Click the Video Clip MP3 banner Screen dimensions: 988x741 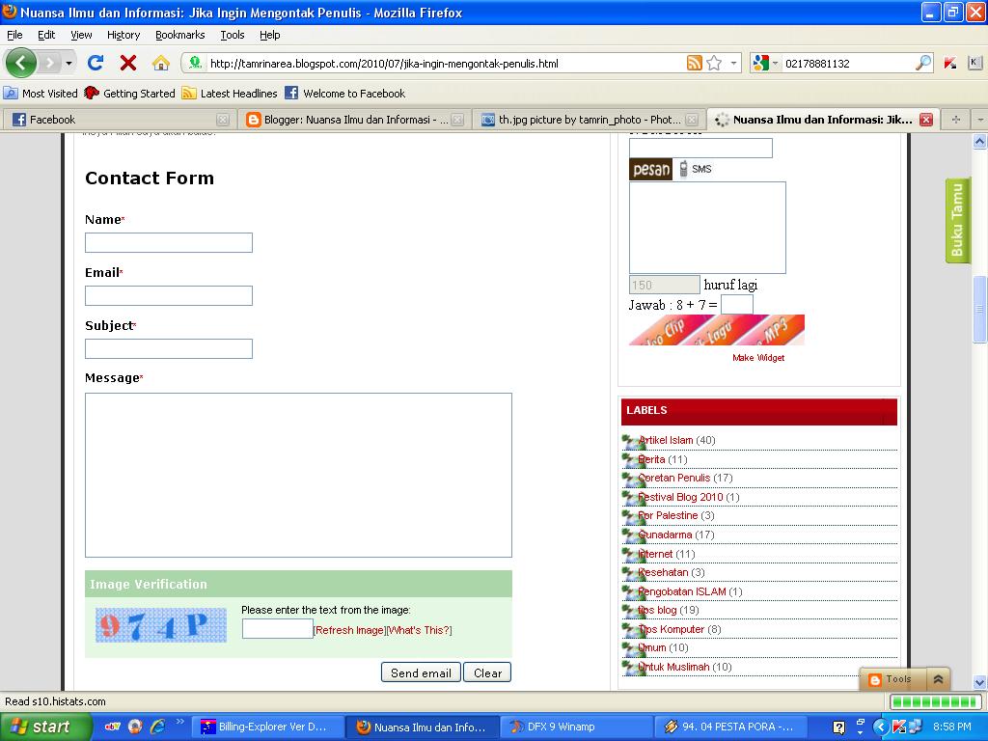tap(717, 330)
